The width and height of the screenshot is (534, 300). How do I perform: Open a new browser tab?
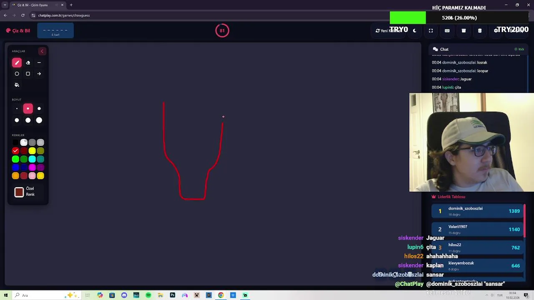71,5
